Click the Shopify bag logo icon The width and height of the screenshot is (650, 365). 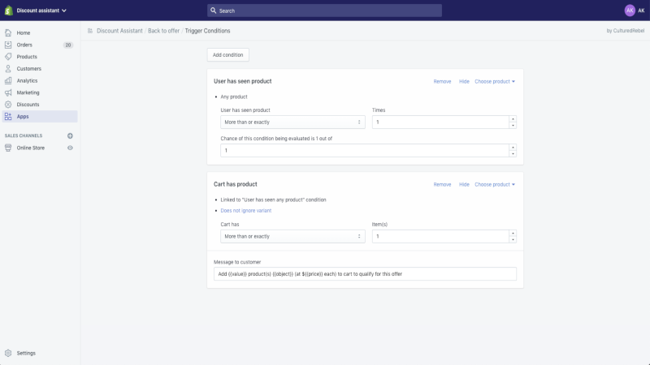pos(9,11)
